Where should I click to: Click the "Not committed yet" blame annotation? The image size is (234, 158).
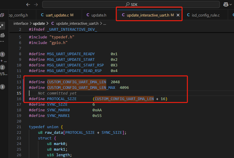(x=57, y=93)
